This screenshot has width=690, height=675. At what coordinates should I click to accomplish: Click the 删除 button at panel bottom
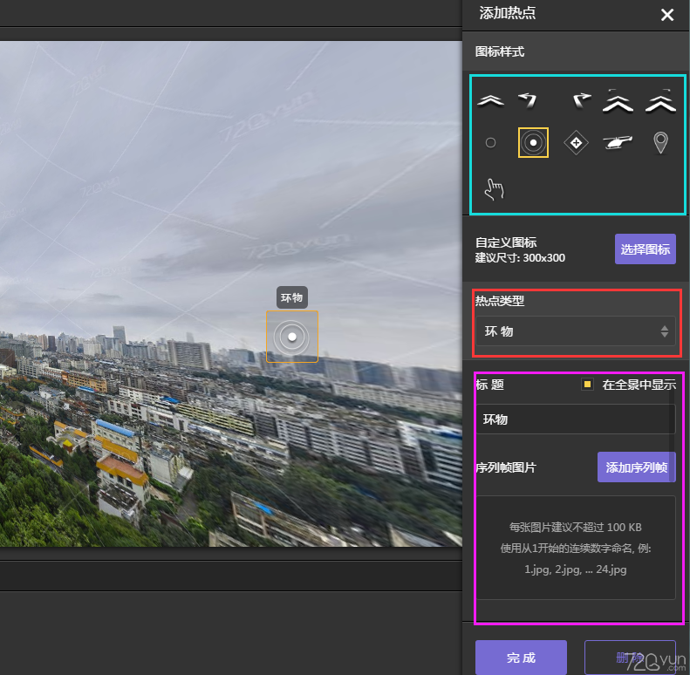pos(628,658)
